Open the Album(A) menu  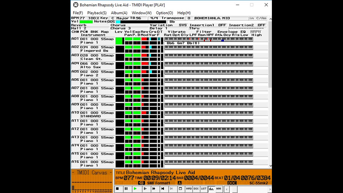119,13
